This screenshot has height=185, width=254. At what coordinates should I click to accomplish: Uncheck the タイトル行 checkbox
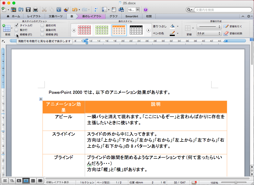point(16,25)
